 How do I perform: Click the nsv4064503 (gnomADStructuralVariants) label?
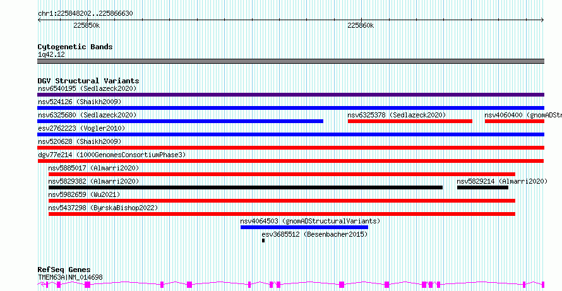pyautogui.click(x=310, y=221)
